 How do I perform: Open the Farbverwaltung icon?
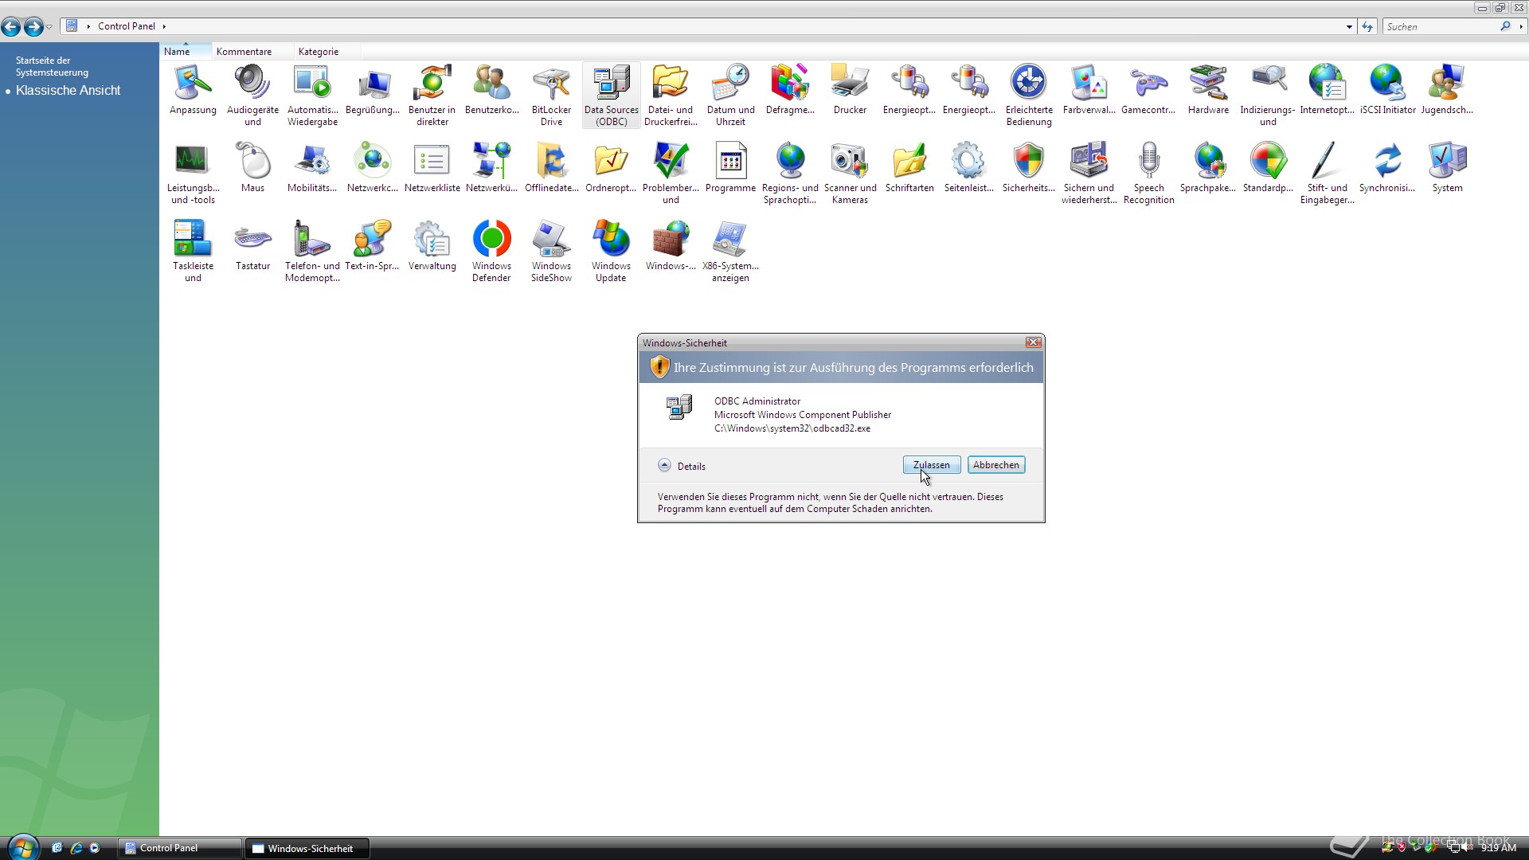tap(1089, 90)
